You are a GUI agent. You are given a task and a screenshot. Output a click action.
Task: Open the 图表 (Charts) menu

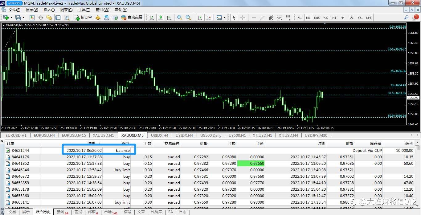pyautogui.click(x=66, y=10)
